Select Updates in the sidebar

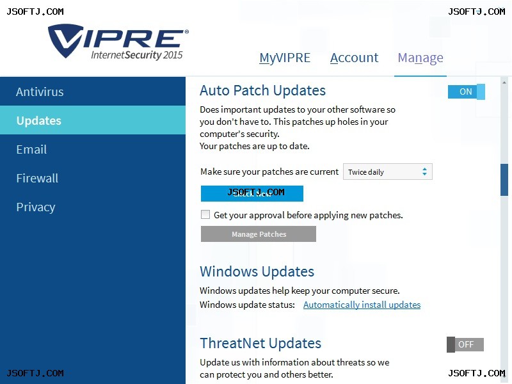point(93,120)
